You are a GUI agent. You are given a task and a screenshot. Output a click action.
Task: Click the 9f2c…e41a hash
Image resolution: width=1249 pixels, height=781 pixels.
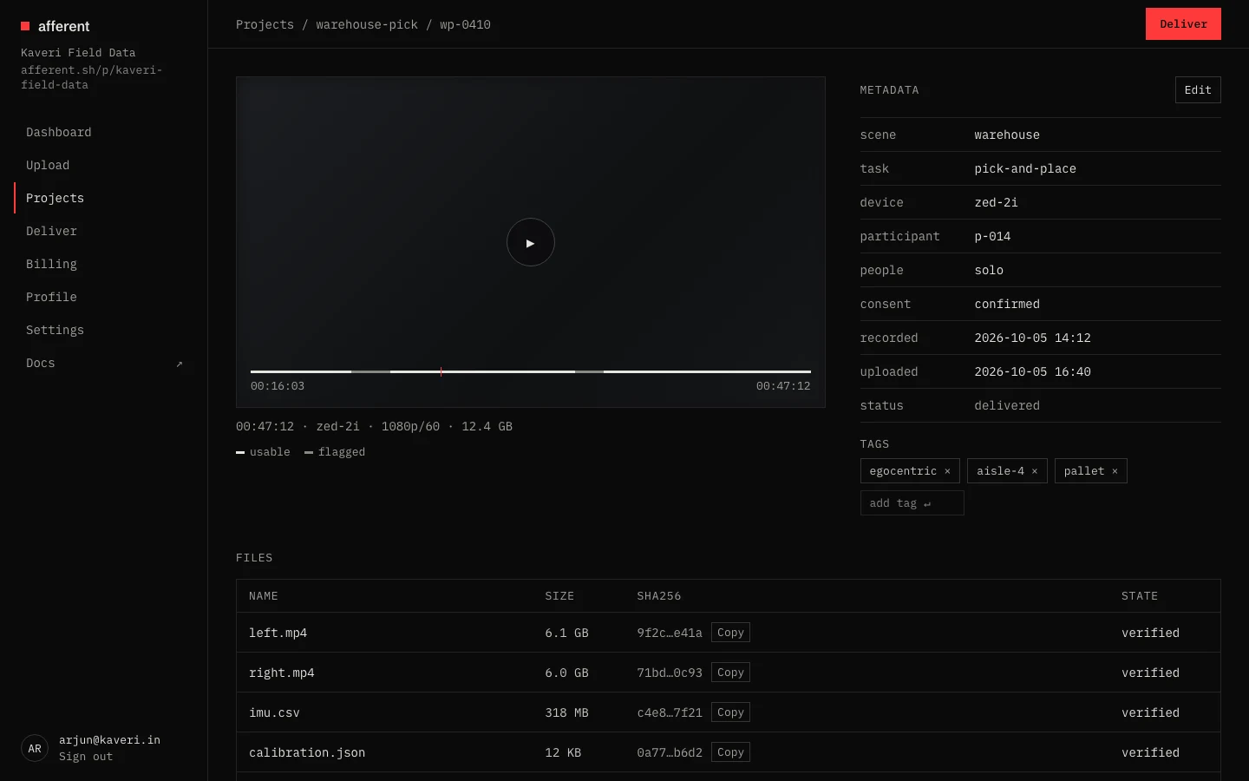670,633
